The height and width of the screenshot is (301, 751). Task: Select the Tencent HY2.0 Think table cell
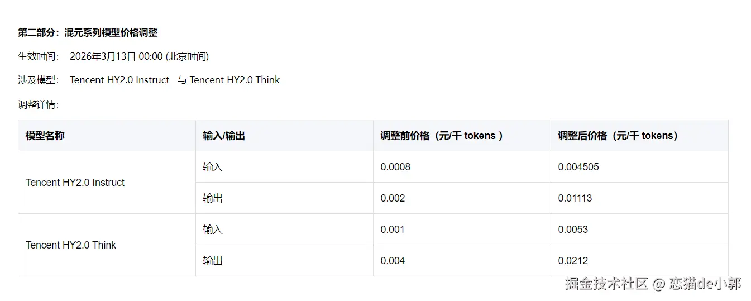pos(71,245)
